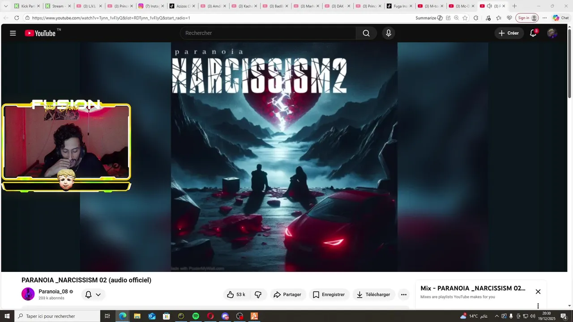
Task: Click Enregistrer save button
Action: pos(329,295)
